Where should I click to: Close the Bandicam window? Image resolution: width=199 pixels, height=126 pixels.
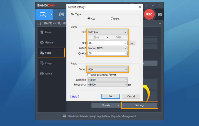[x=160, y=5]
